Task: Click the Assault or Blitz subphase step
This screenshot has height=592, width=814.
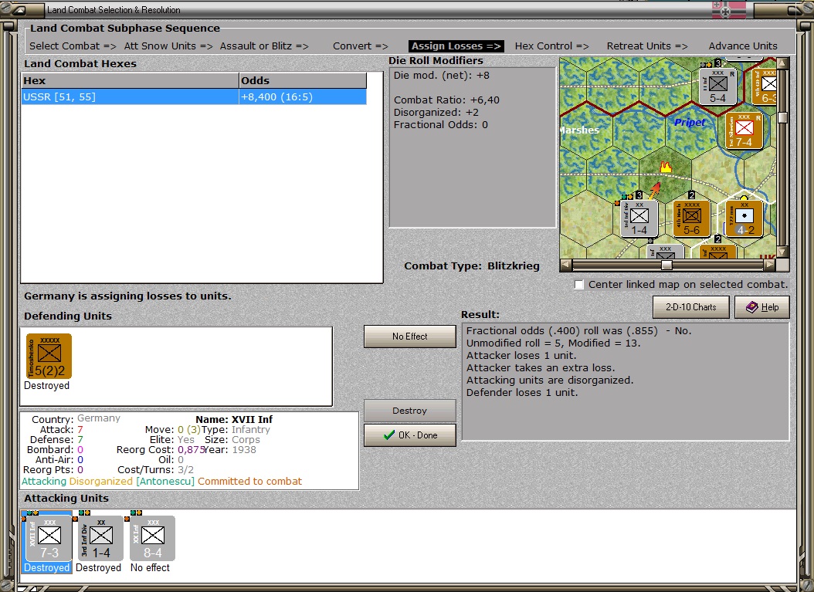Action: [264, 46]
